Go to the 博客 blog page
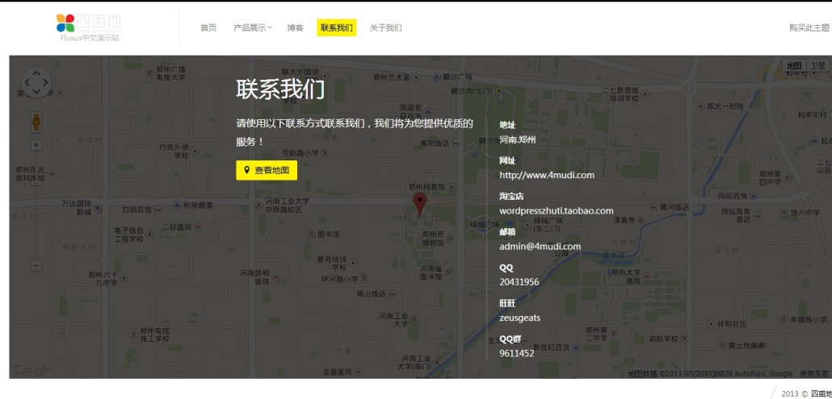This screenshot has width=832, height=399. click(x=295, y=28)
